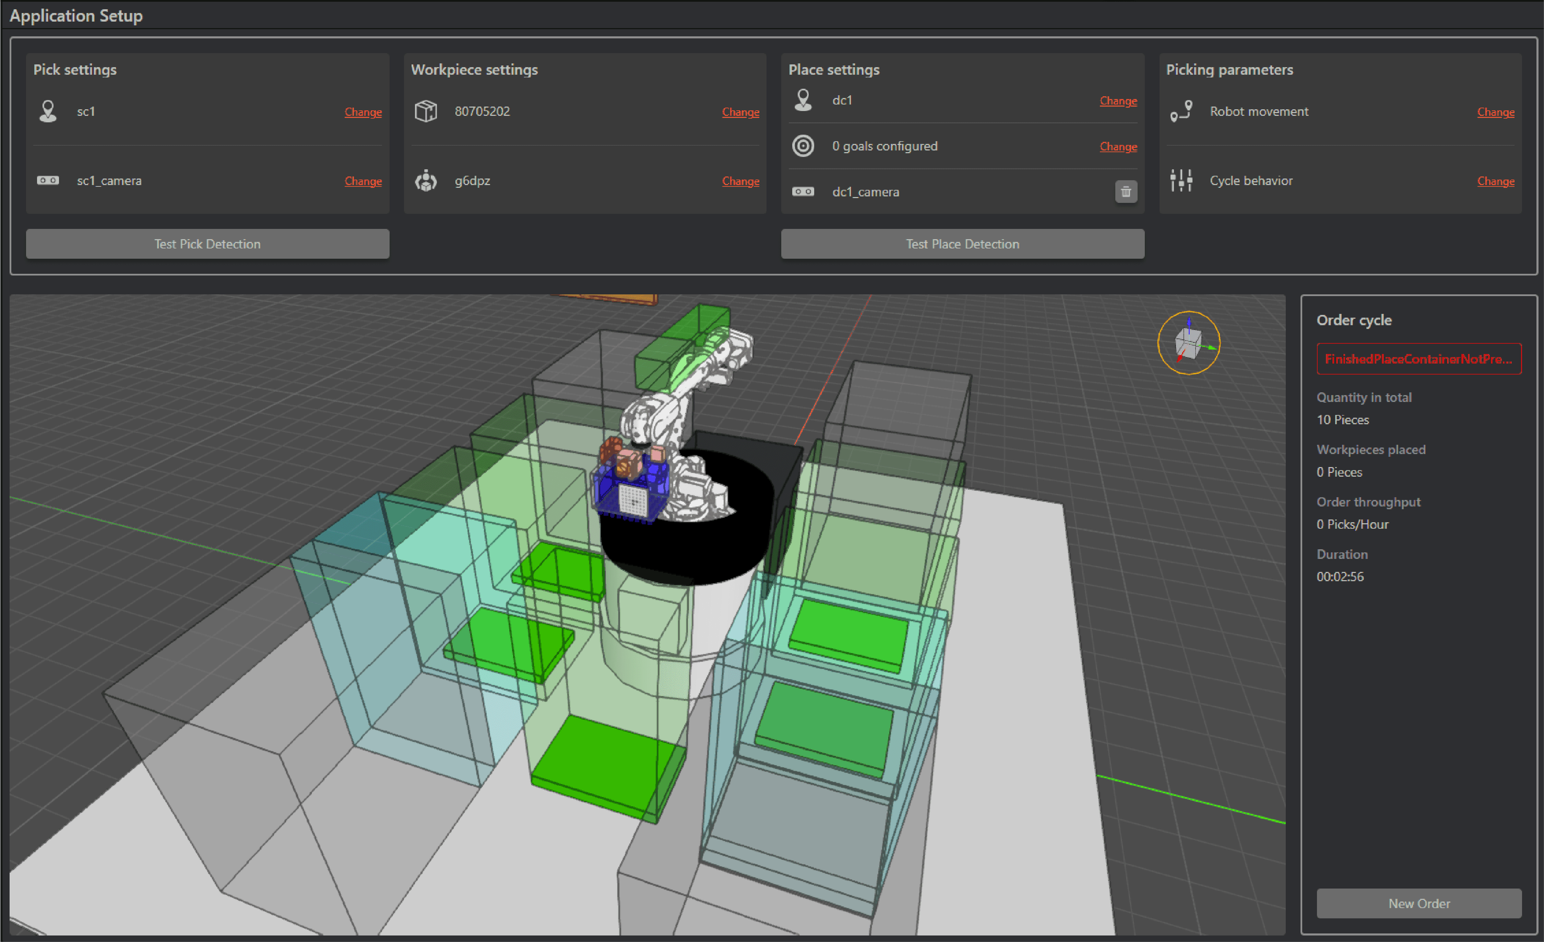Viewport: 1544px width, 942px height.
Task: Change Robot movement parameters
Action: click(1495, 112)
